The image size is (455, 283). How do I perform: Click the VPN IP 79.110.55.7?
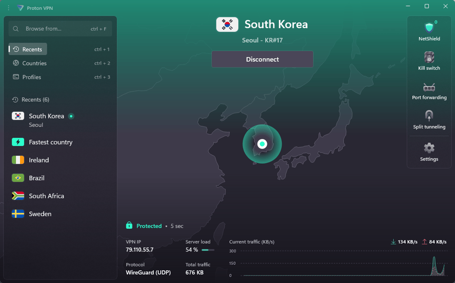pos(140,249)
